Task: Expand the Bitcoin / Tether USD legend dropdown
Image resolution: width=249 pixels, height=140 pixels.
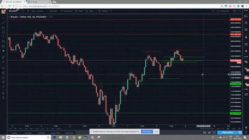Action: tap(47, 17)
